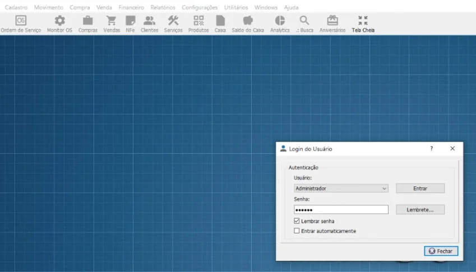Open the Relatórios menu
476x272 pixels.
coord(163,7)
